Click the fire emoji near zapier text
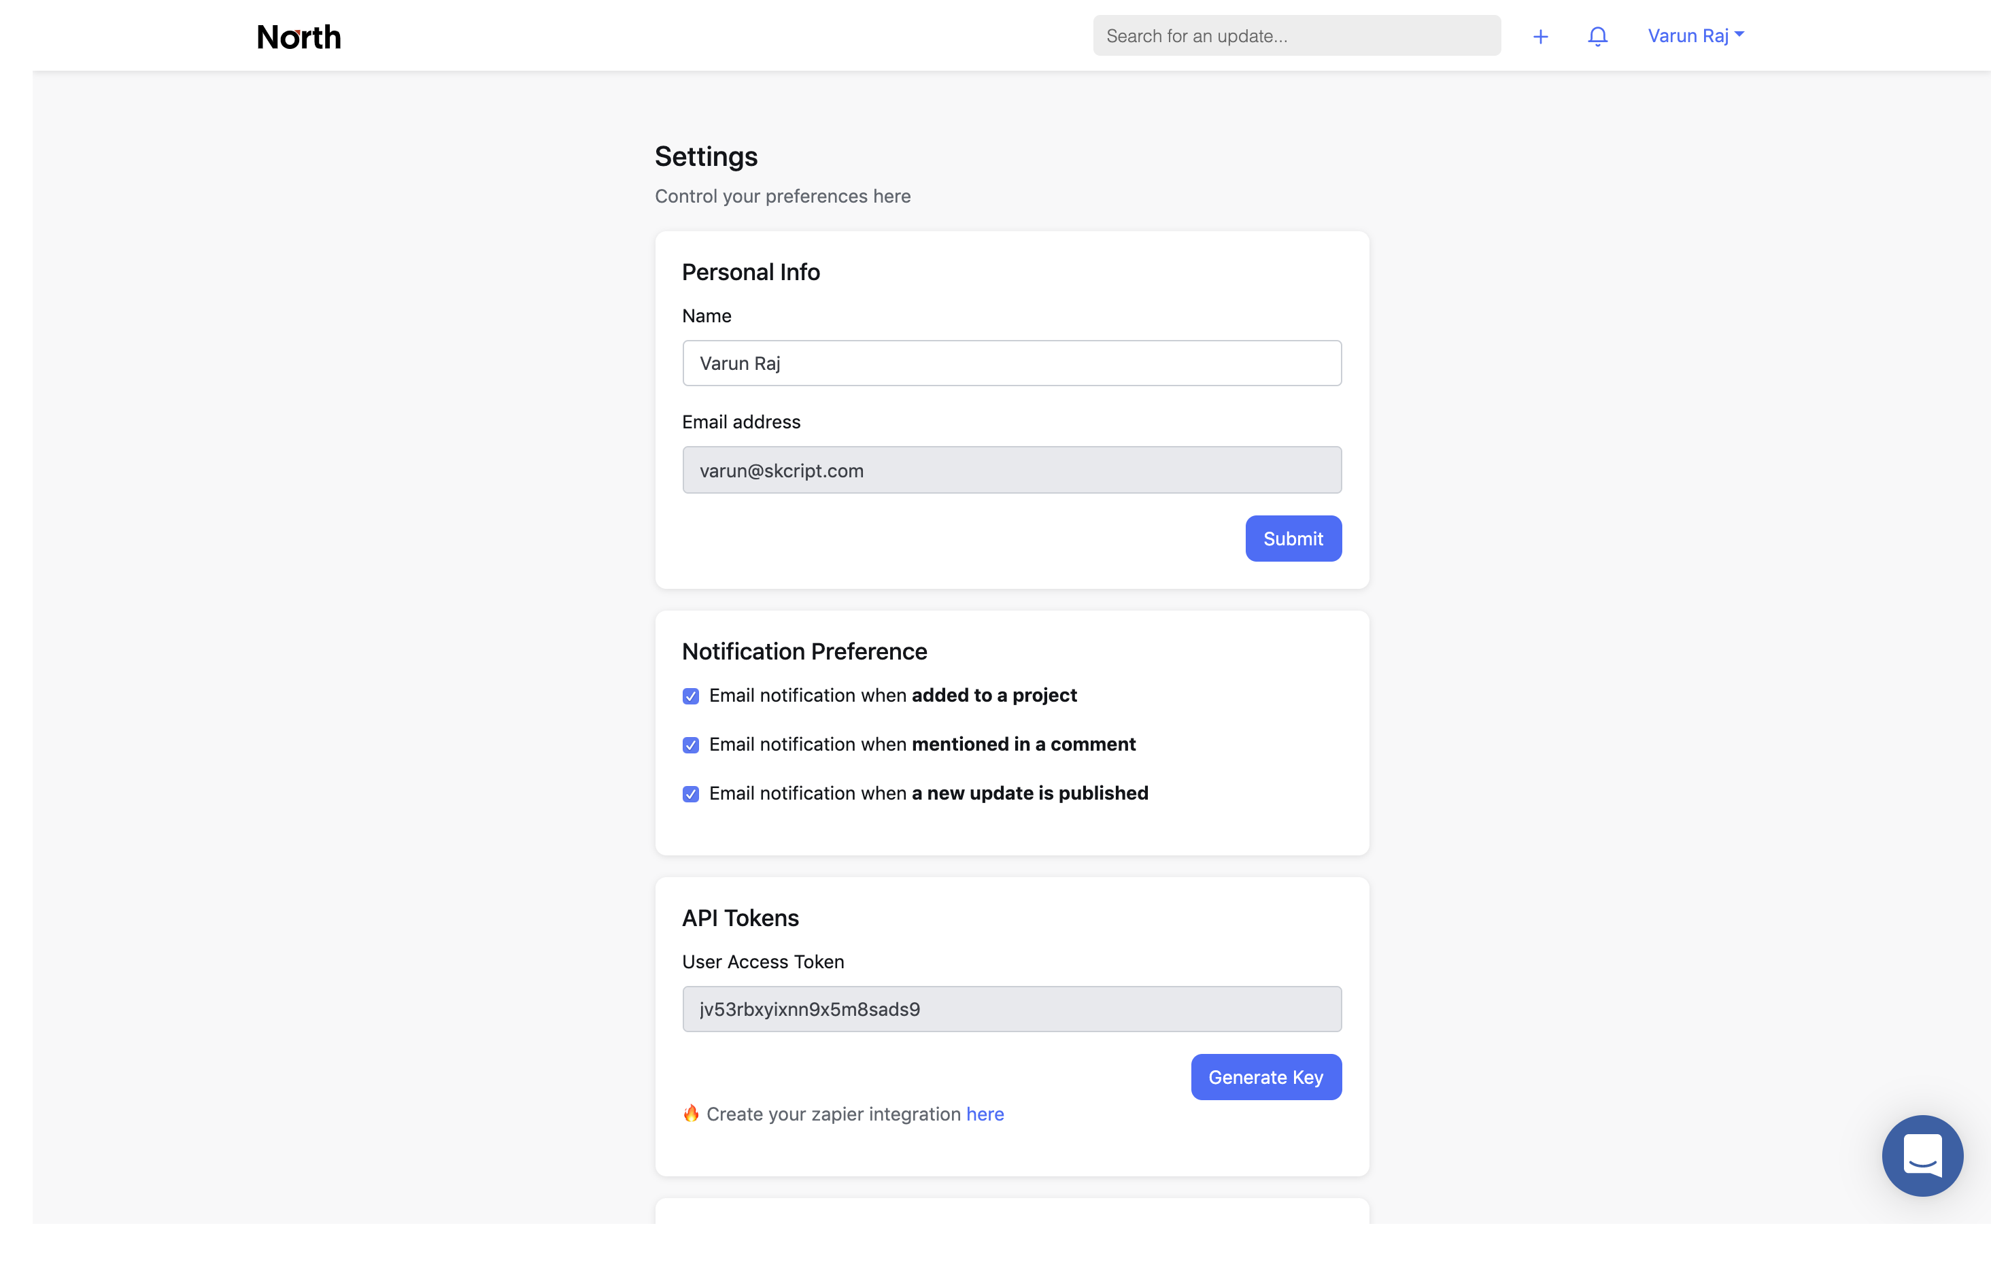The height and width of the screenshot is (1262, 1991). (692, 1113)
